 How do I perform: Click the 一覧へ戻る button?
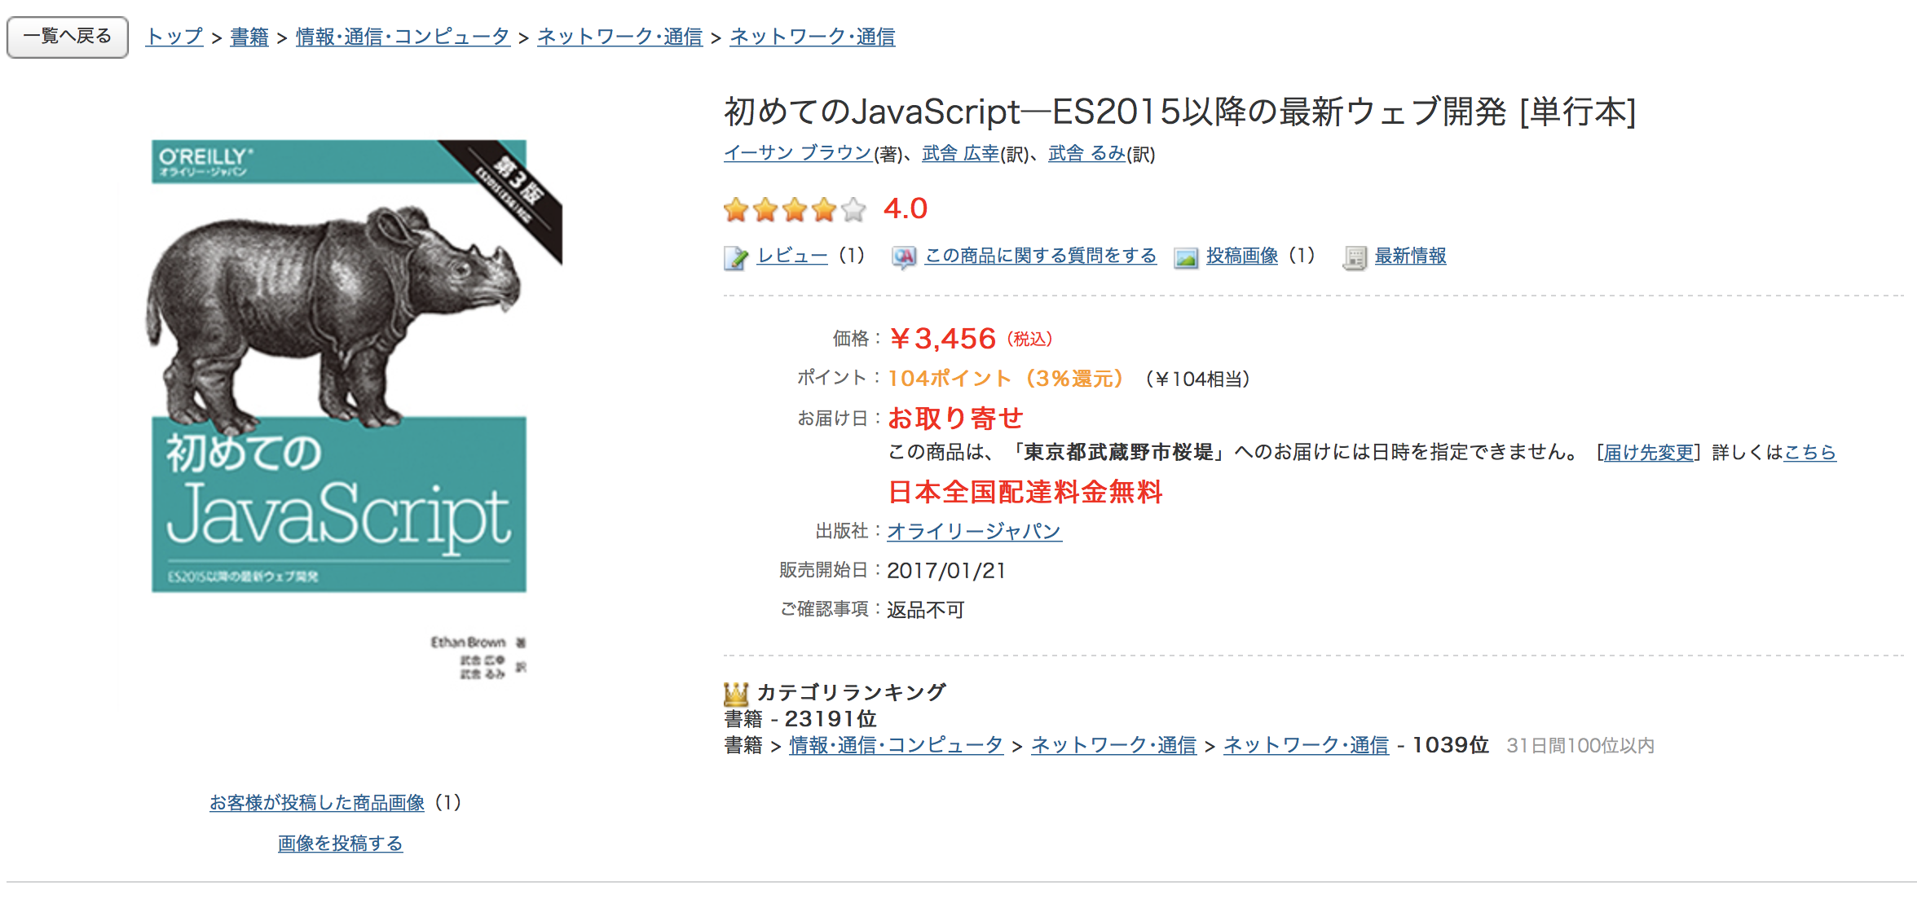pyautogui.click(x=68, y=37)
